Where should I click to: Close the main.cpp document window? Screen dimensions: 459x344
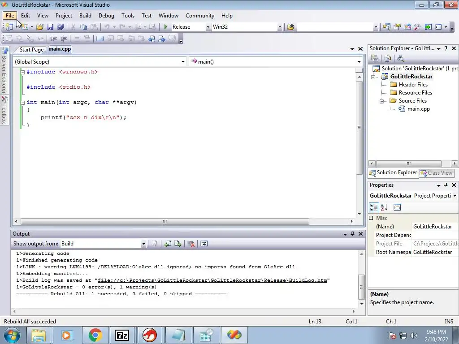(360, 49)
